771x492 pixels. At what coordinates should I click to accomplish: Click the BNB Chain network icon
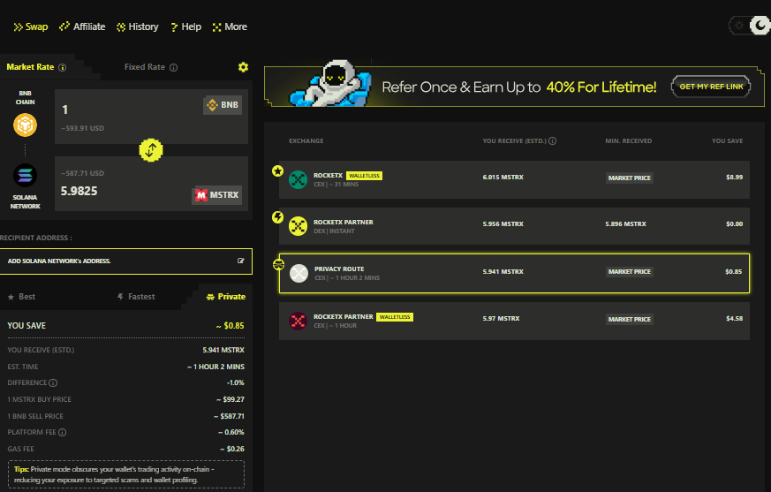tap(25, 125)
